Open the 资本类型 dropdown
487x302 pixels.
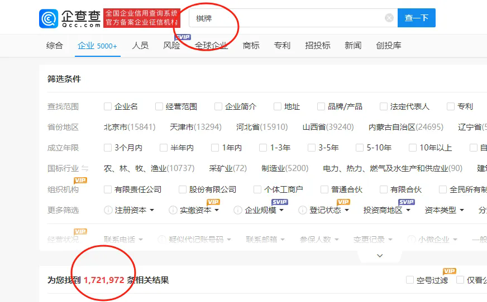click(444, 210)
